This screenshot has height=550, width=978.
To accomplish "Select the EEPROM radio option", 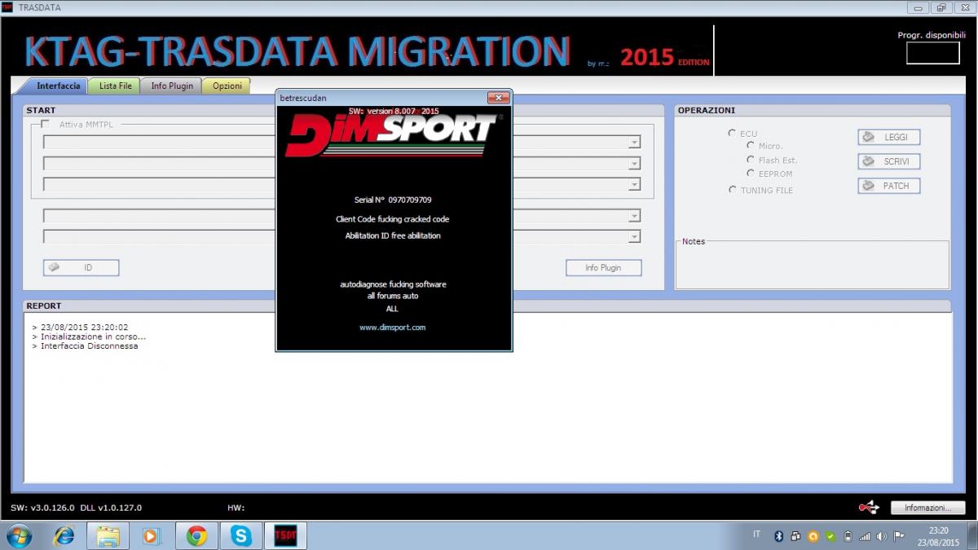I will (x=751, y=173).
